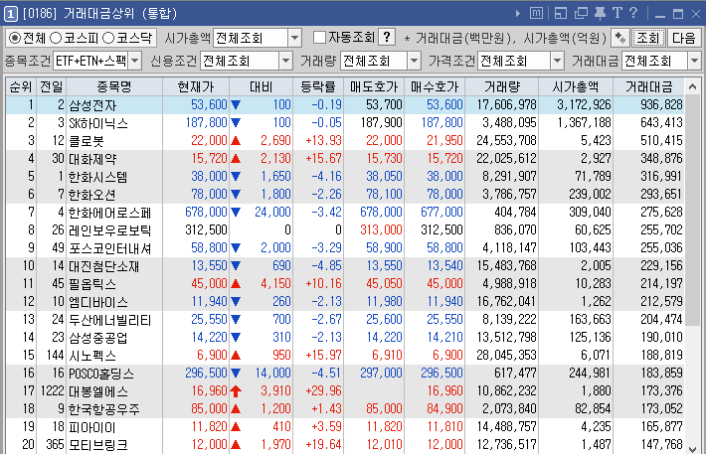Select the 삼성중공업 stock name

click(98, 338)
